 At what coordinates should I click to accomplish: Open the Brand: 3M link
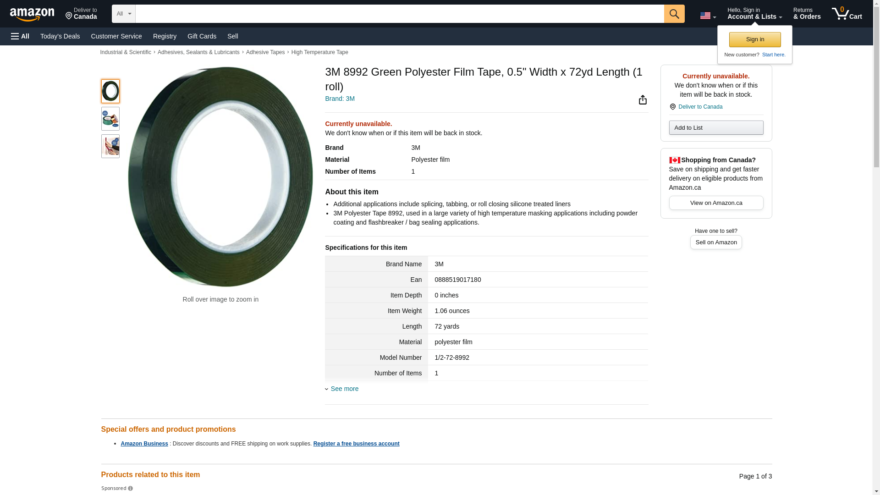pos(340,99)
